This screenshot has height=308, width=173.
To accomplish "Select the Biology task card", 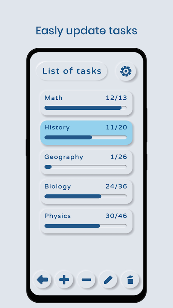I will tap(86, 191).
